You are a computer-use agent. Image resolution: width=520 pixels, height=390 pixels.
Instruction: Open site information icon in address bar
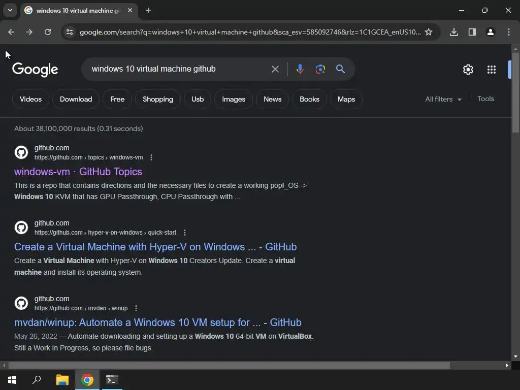click(69, 32)
